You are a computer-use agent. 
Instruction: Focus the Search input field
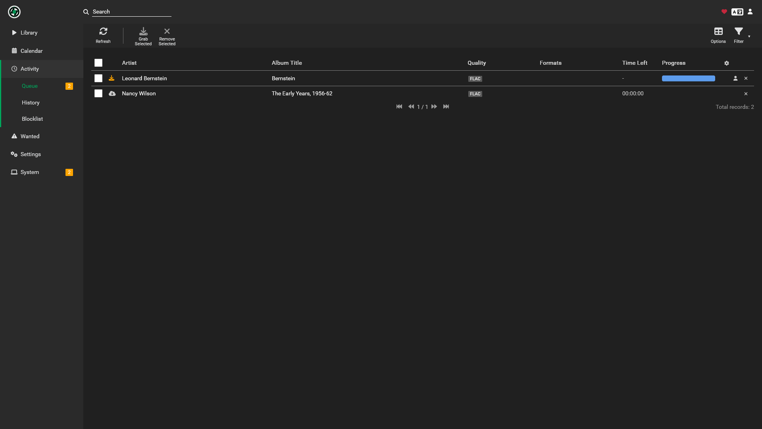tap(132, 12)
